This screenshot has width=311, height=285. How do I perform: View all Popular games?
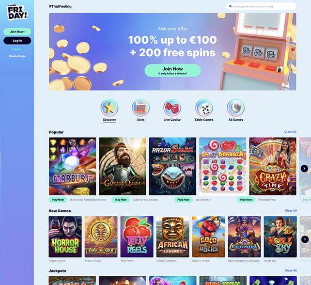click(290, 132)
